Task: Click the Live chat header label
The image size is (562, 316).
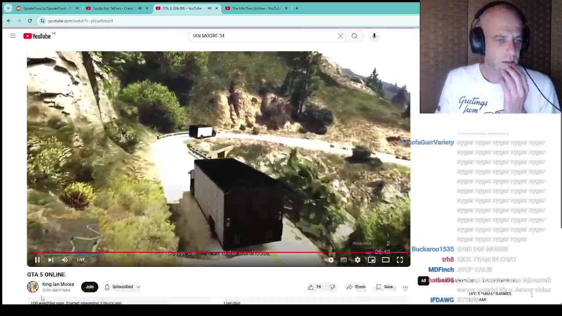Action: tap(232, 303)
